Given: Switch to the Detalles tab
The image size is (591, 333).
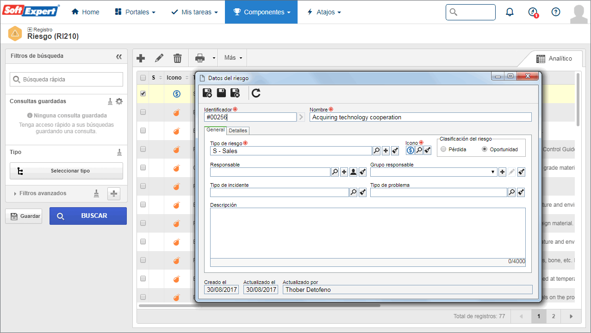Looking at the screenshot, I should point(238,130).
